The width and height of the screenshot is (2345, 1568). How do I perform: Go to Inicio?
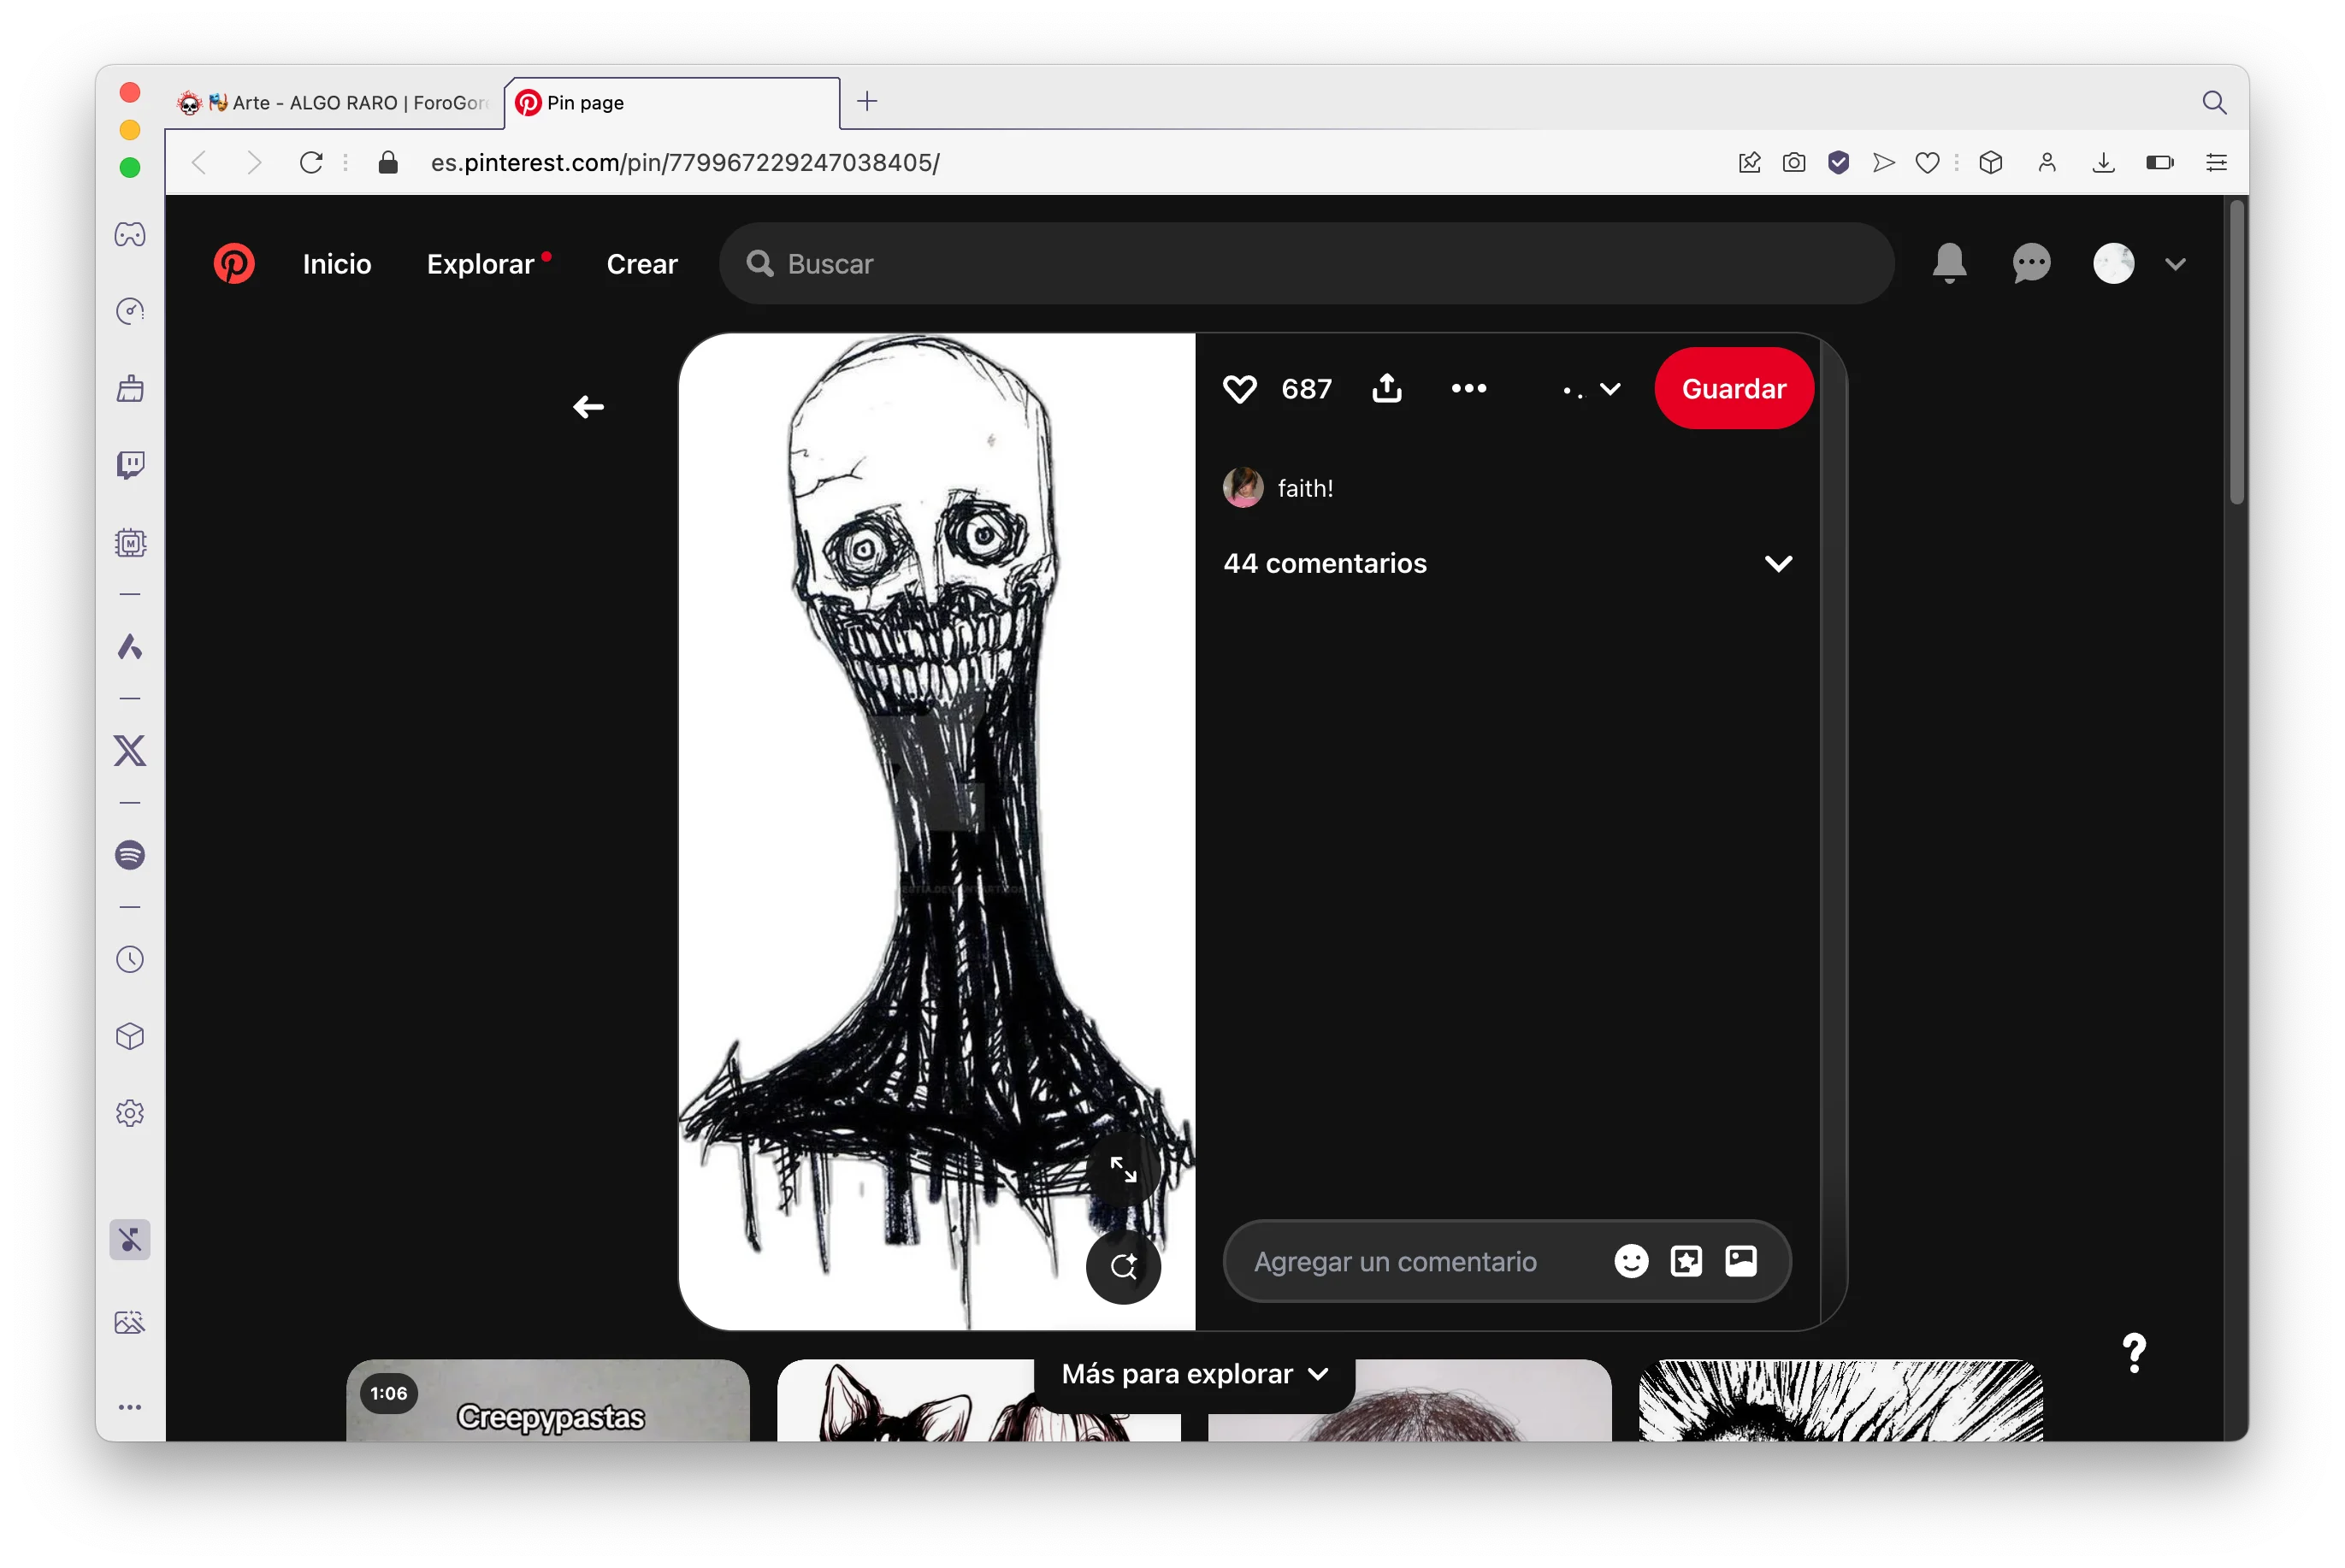[337, 264]
